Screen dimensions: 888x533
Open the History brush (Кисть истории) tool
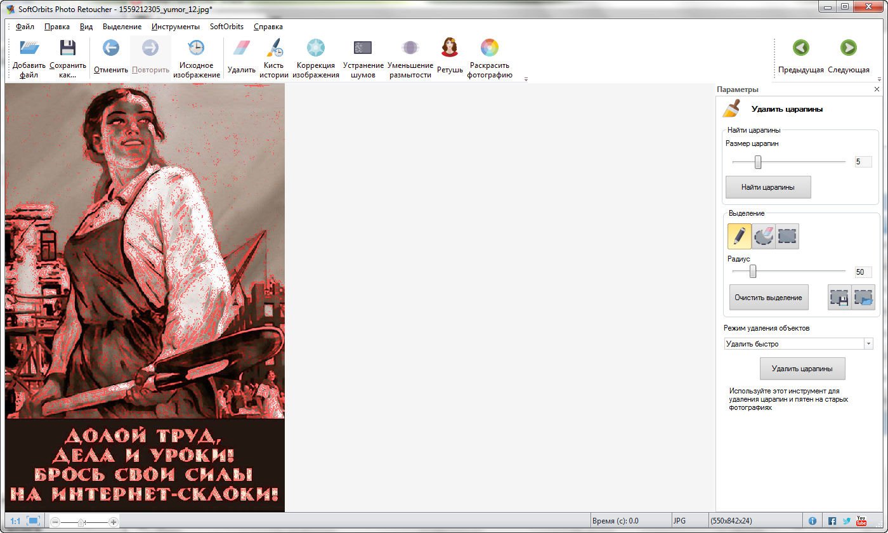(x=274, y=48)
